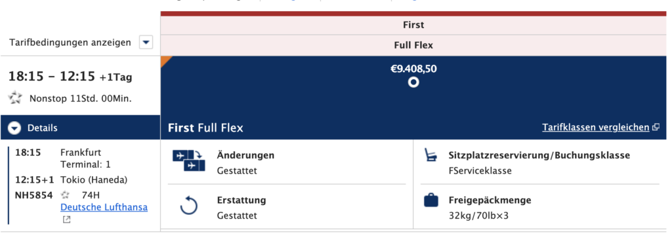Click the Änderungen ticket exchange icon
This screenshot has width=672, height=237.
coord(189,160)
